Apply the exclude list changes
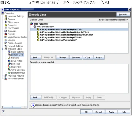Viewport: 132px width, 118px height. pyautogui.click(x=111, y=112)
